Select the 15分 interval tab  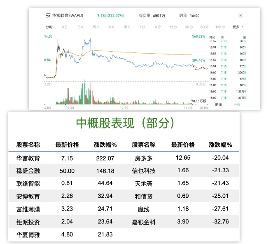coord(173,27)
